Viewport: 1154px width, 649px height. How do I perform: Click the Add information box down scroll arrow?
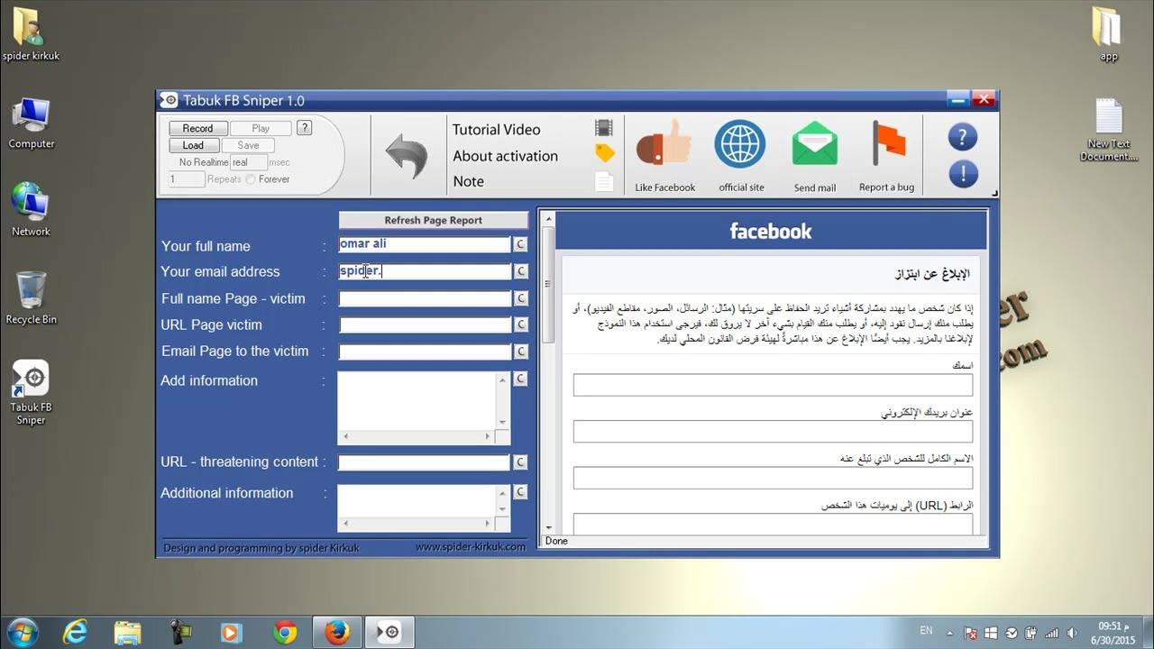pyautogui.click(x=503, y=422)
